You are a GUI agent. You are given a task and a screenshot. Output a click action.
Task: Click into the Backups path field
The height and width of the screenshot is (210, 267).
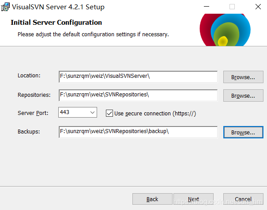tap(138, 132)
